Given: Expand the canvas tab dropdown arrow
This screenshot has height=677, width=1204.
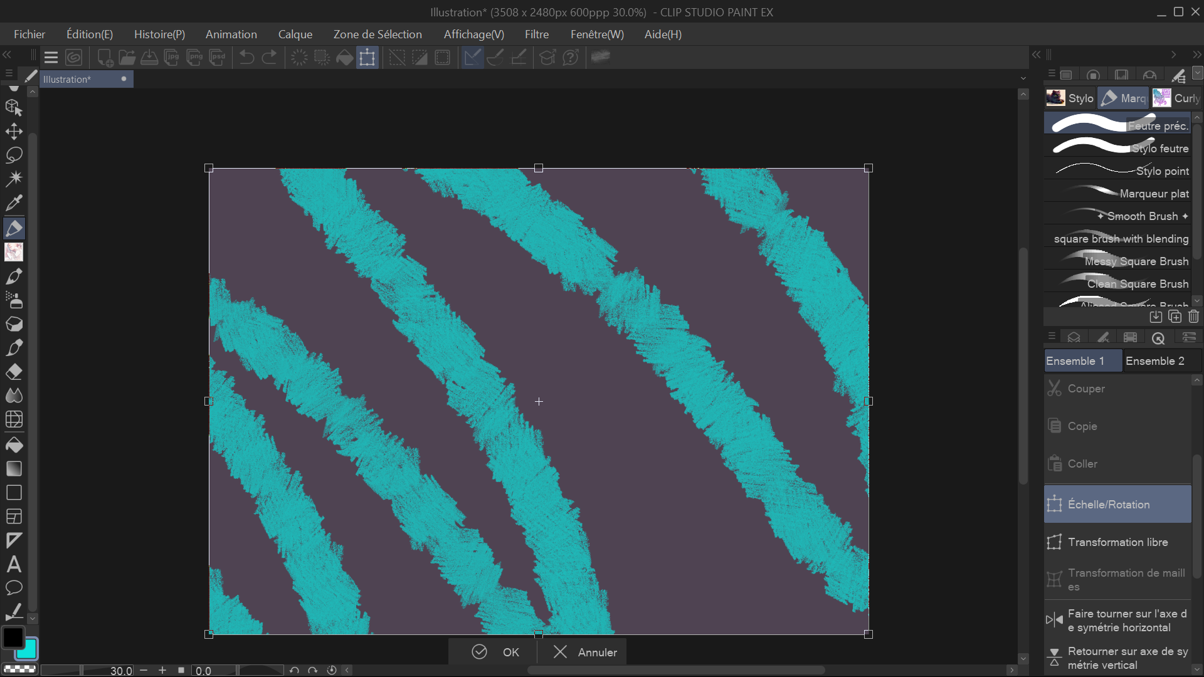Looking at the screenshot, I should [x=1023, y=78].
